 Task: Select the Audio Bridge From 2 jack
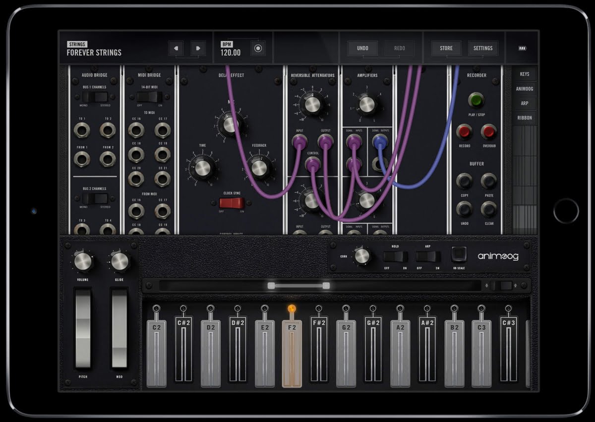pyautogui.click(x=108, y=159)
